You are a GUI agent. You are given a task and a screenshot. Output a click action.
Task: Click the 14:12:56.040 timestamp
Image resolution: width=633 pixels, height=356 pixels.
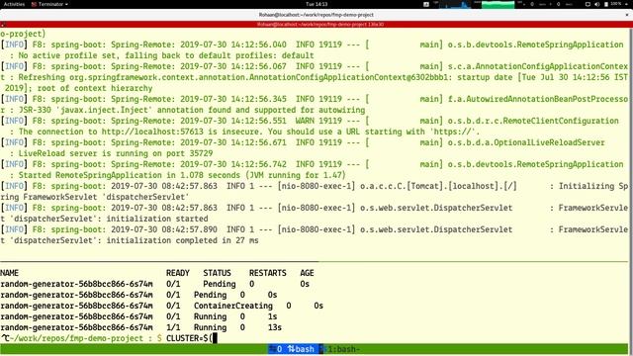pos(259,44)
